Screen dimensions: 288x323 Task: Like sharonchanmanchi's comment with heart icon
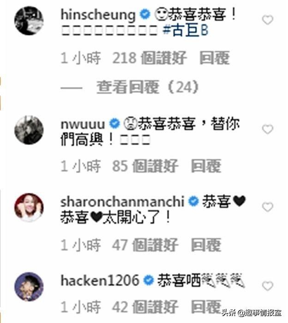(x=267, y=207)
